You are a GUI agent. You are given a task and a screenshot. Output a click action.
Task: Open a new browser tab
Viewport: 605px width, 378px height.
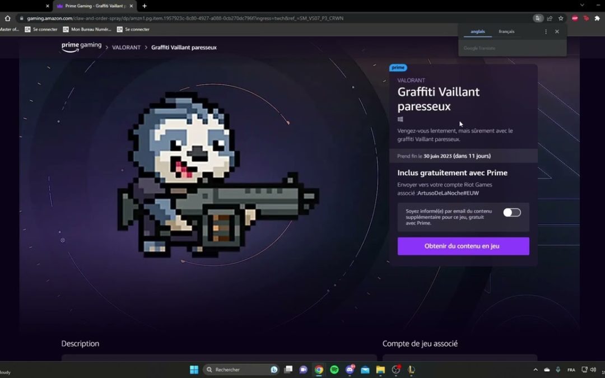click(x=145, y=6)
